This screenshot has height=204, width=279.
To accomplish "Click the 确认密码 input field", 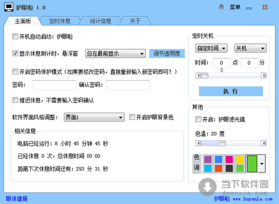I will pos(128,85).
